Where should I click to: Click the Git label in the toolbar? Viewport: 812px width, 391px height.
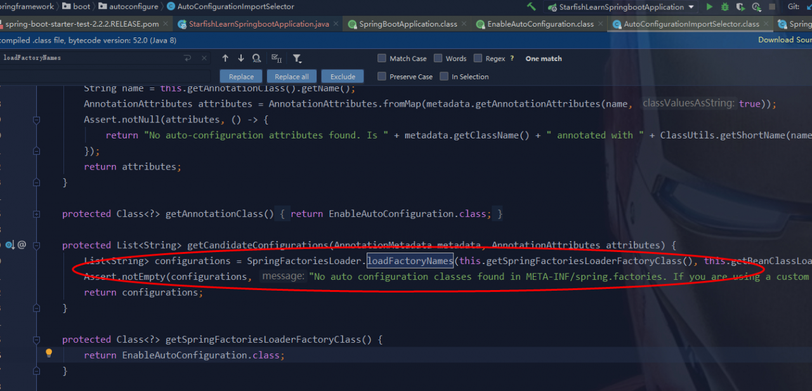pyautogui.click(x=794, y=6)
